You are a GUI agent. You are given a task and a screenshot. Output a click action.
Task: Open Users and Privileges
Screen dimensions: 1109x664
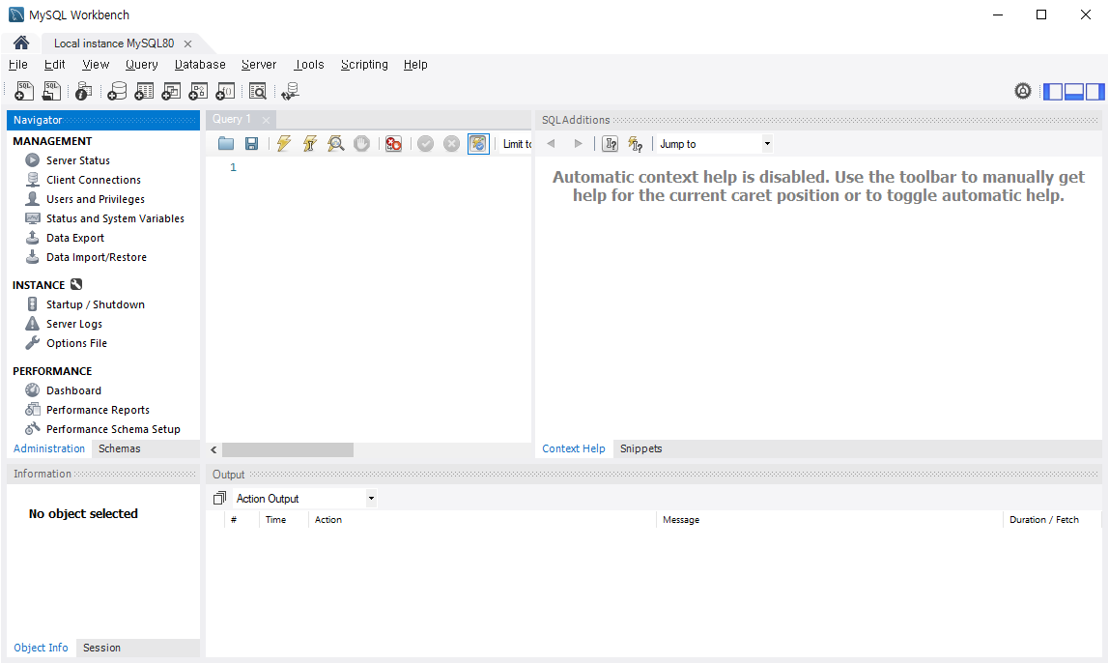[x=96, y=199]
